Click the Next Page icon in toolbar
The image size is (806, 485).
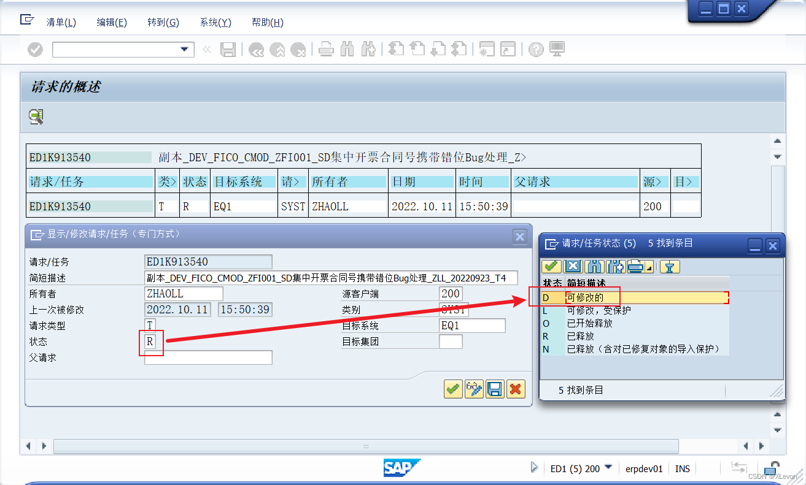point(438,50)
